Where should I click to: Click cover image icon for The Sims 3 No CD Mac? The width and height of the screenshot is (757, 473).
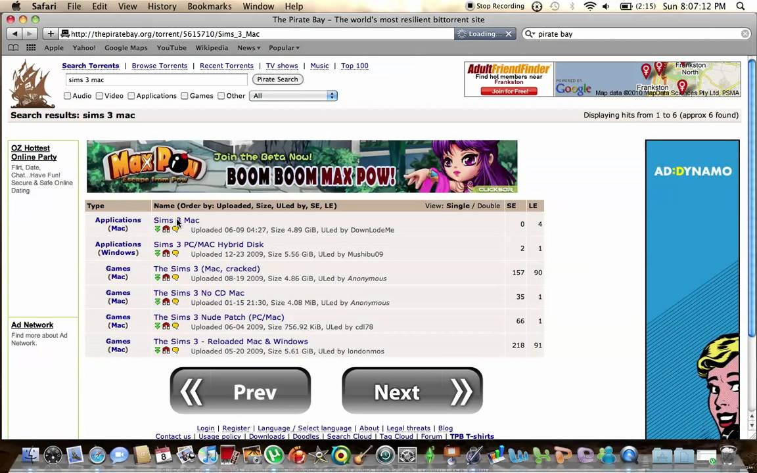tap(166, 302)
